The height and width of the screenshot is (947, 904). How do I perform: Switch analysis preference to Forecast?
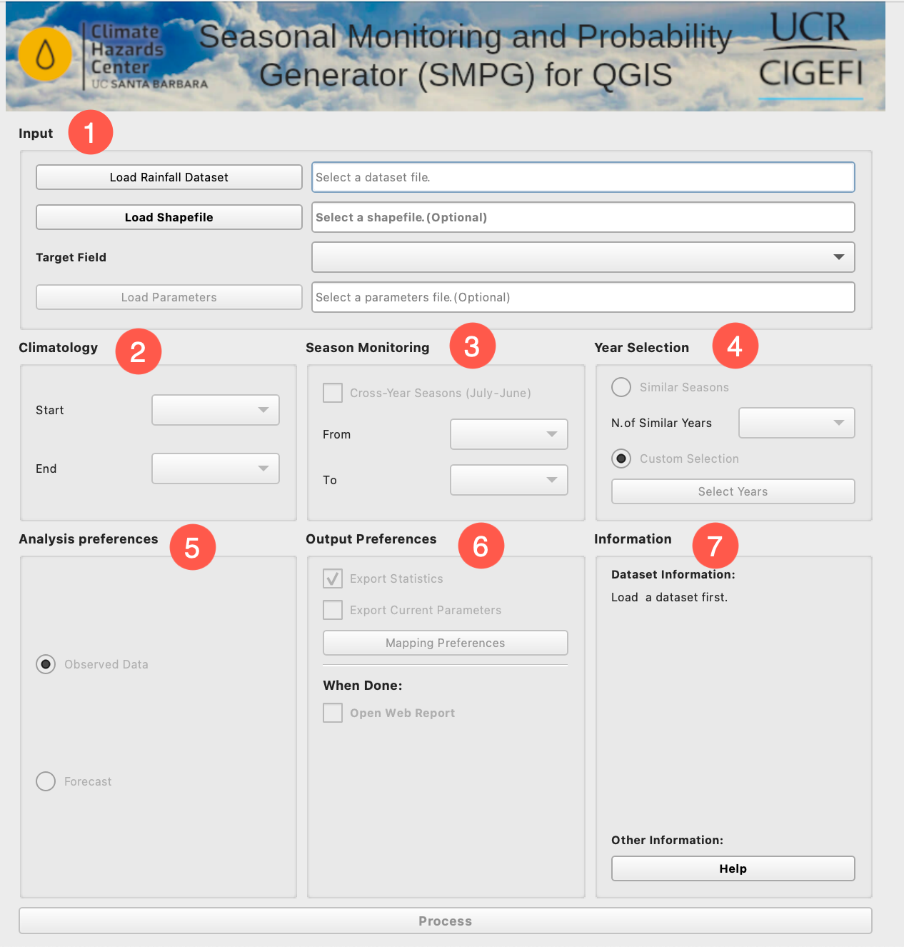click(x=46, y=781)
